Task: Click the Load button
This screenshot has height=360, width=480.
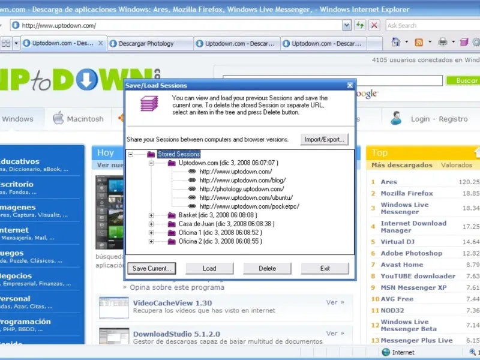Action: click(x=209, y=268)
